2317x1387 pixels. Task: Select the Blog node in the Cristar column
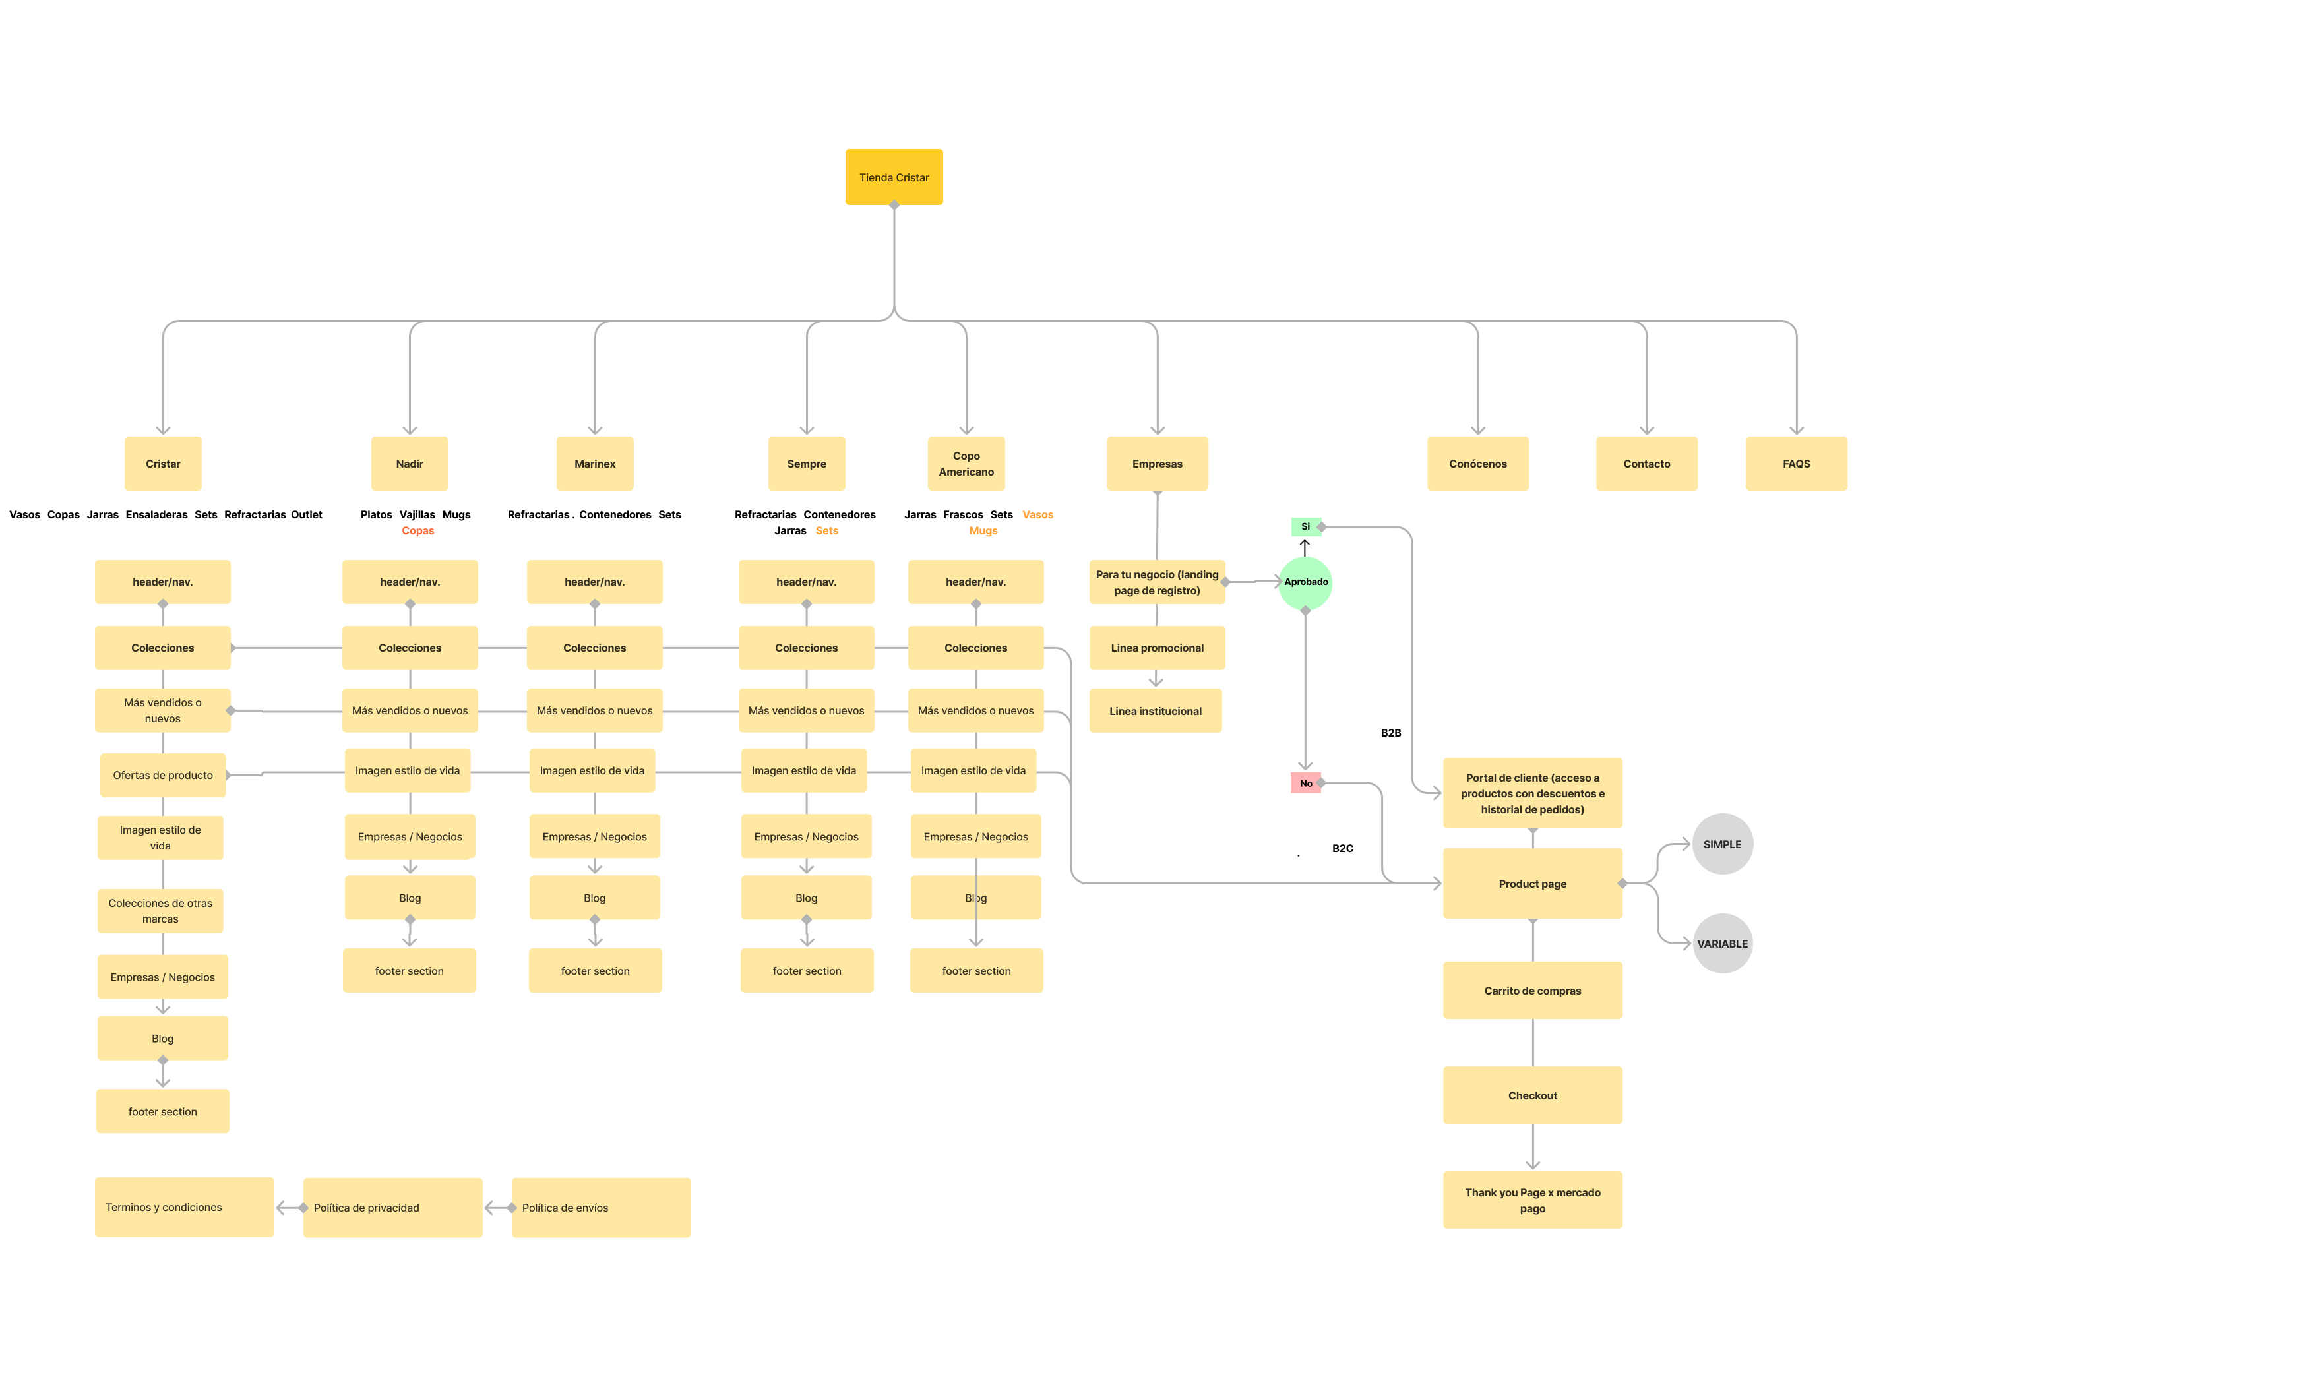click(163, 1038)
